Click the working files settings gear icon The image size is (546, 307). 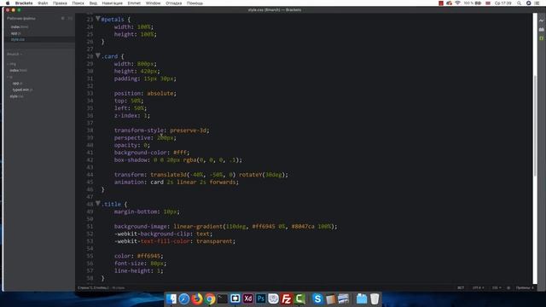click(x=62, y=18)
